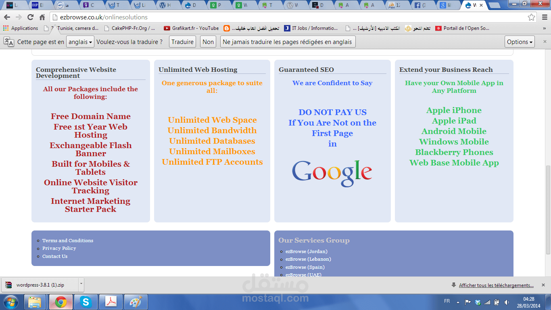This screenshot has height=310, width=551.
Task: Open the browser home page
Action: point(42,17)
